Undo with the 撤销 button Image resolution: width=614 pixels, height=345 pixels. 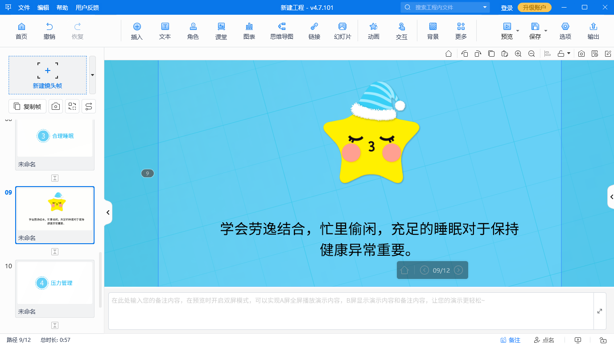pyautogui.click(x=49, y=31)
